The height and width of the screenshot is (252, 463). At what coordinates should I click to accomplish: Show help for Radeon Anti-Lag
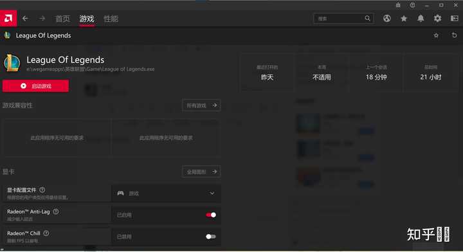(56, 212)
